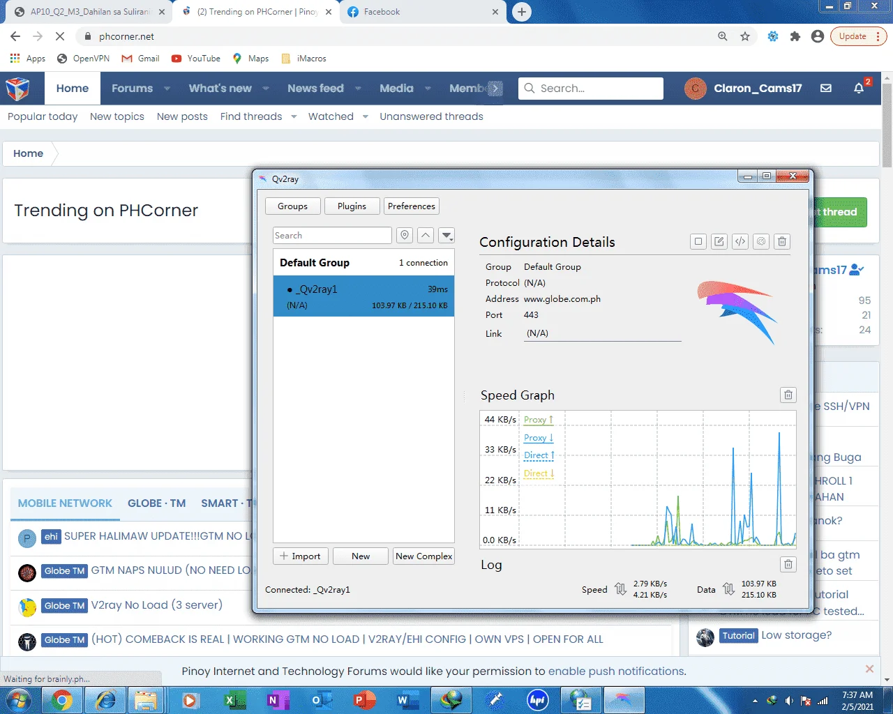Click the latency test icon in Configuration Details
This screenshot has width=893, height=714.
[x=761, y=242]
